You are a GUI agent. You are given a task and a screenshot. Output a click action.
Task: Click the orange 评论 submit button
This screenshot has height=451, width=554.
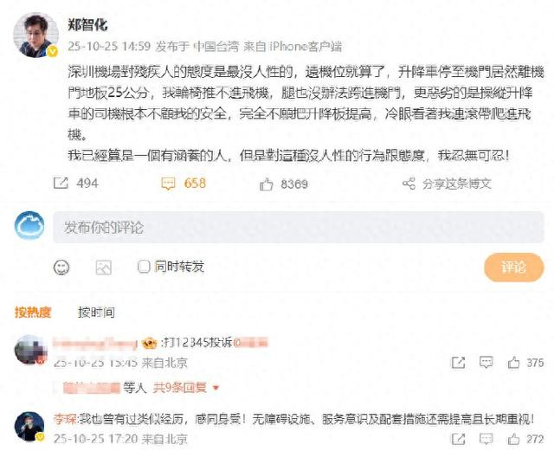point(514,267)
